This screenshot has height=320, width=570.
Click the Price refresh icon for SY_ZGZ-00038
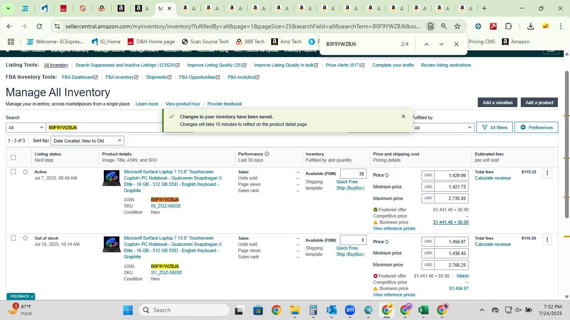pos(387,242)
